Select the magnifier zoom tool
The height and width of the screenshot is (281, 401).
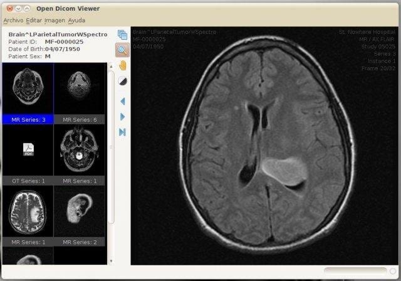122,50
